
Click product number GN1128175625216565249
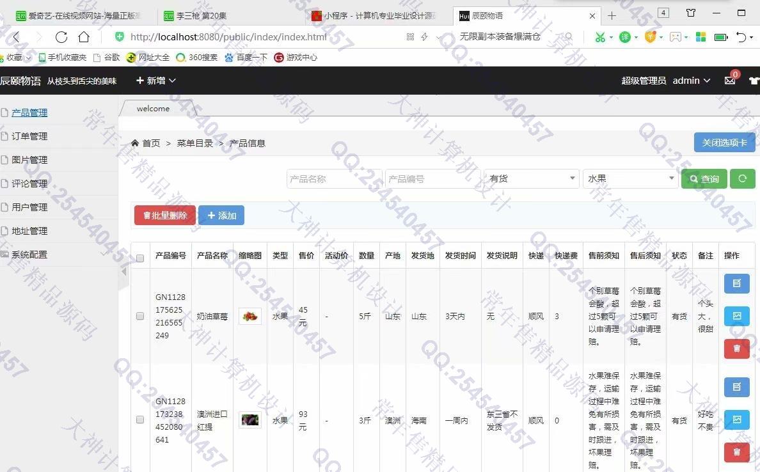[170, 316]
